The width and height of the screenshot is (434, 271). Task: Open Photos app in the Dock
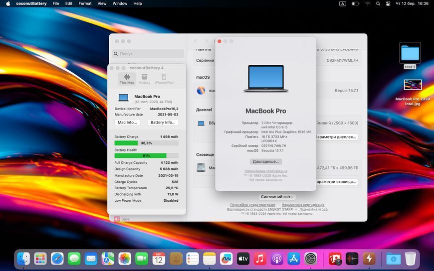pyautogui.click(x=125, y=259)
